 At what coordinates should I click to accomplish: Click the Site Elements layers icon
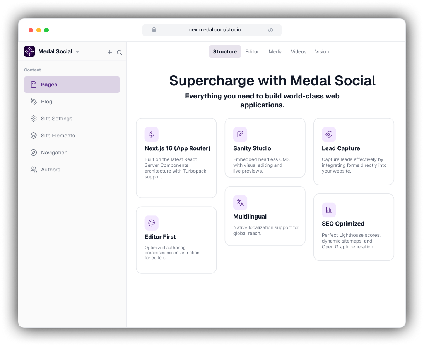[34, 136]
